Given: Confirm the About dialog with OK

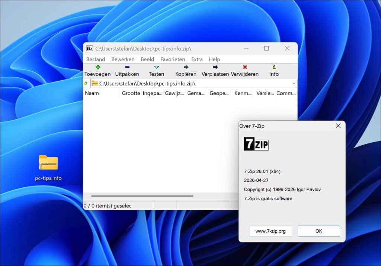Looking at the screenshot, I should 318,231.
